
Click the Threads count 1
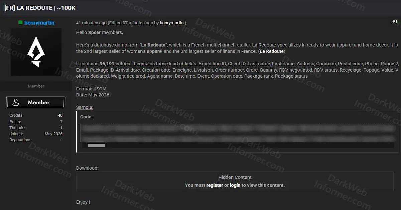[x=61, y=128]
